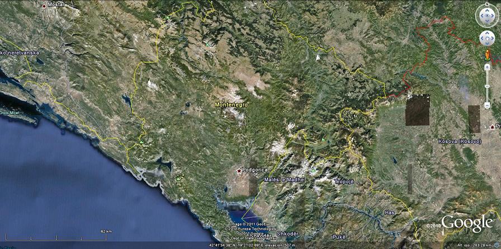
Task: Pan map left with Move joystick arrow
Action: click(x=481, y=39)
